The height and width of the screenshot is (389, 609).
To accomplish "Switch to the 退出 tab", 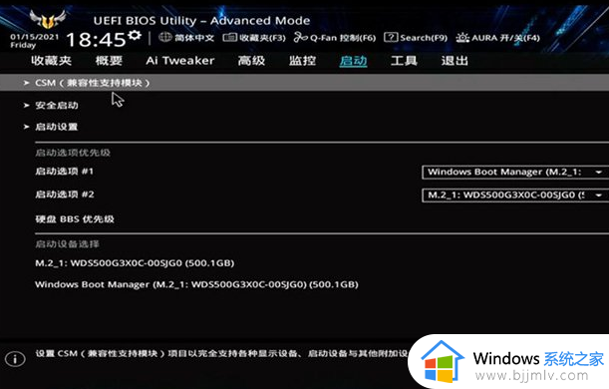I will tap(455, 61).
